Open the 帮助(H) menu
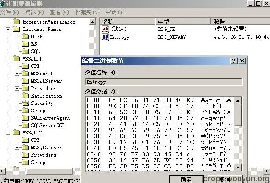 115,12
